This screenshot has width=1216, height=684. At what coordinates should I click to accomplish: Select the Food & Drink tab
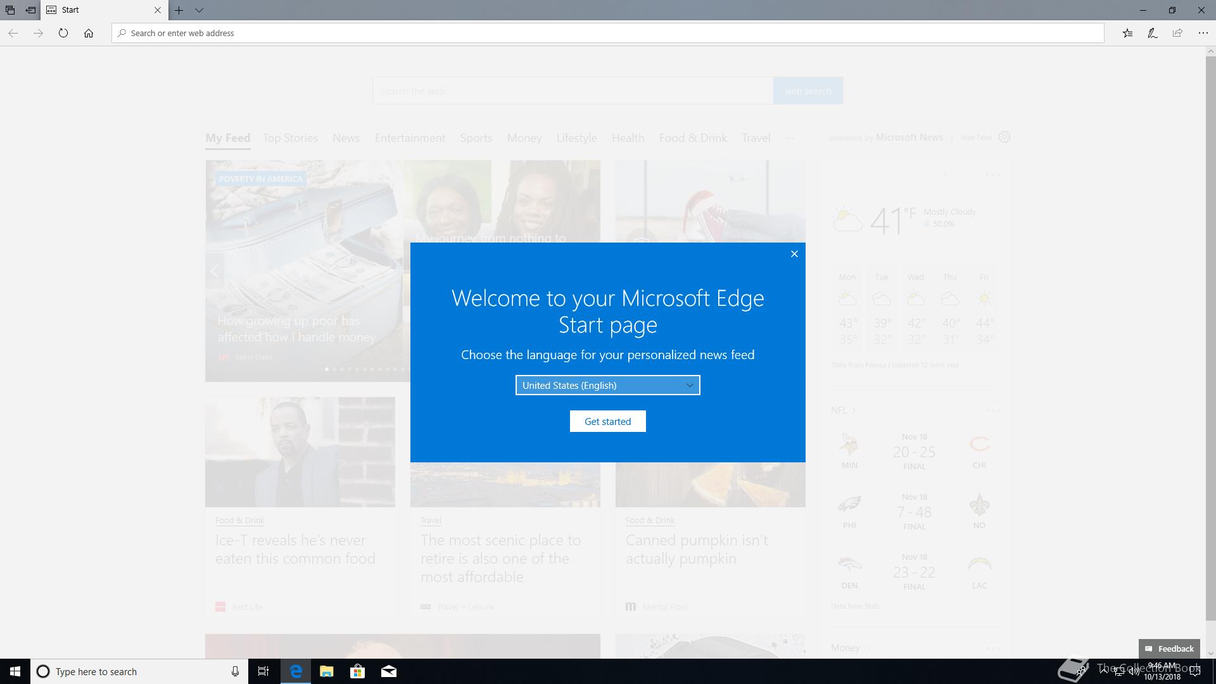pyautogui.click(x=693, y=138)
